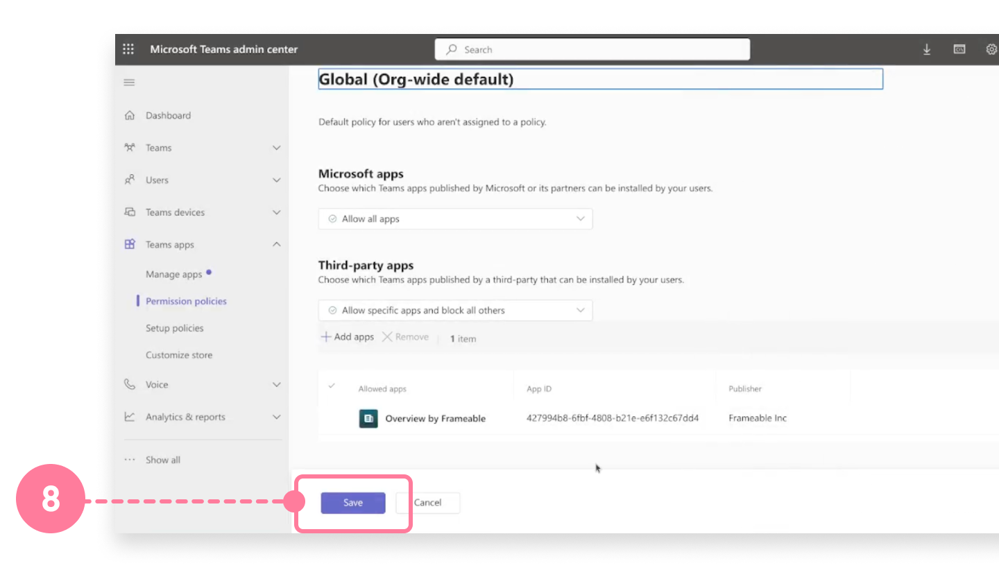Expand the Teams section chevron
Image resolution: width=999 pixels, height=577 pixels.
pyautogui.click(x=277, y=148)
